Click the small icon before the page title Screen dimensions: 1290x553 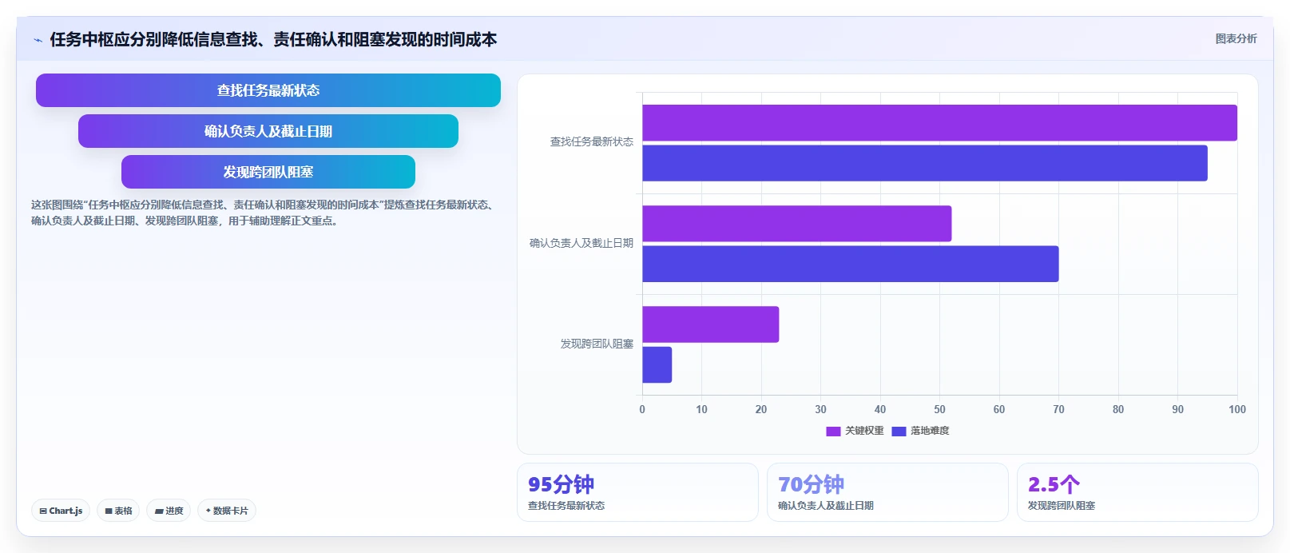click(38, 40)
